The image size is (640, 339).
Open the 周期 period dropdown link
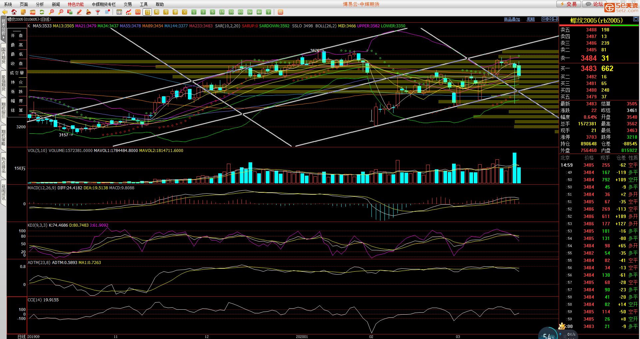530,19
